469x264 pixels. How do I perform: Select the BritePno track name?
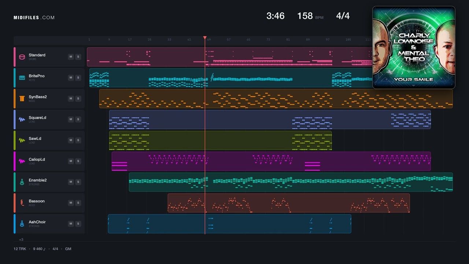coord(37,76)
